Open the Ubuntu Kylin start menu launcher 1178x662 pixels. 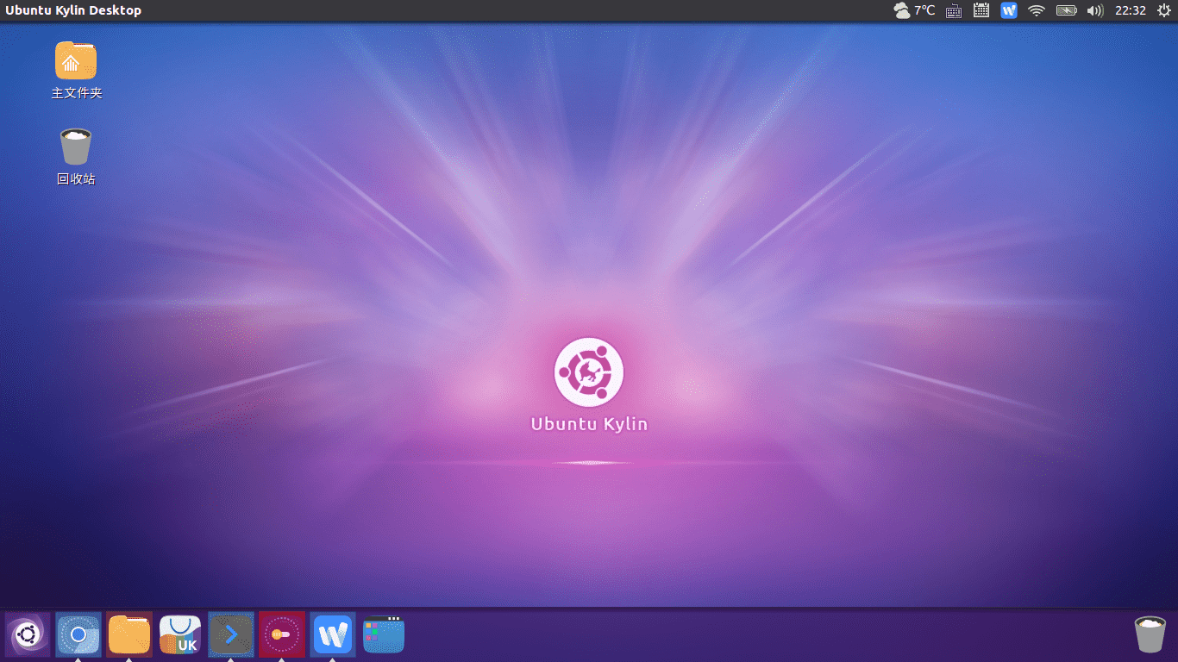pyautogui.click(x=28, y=635)
